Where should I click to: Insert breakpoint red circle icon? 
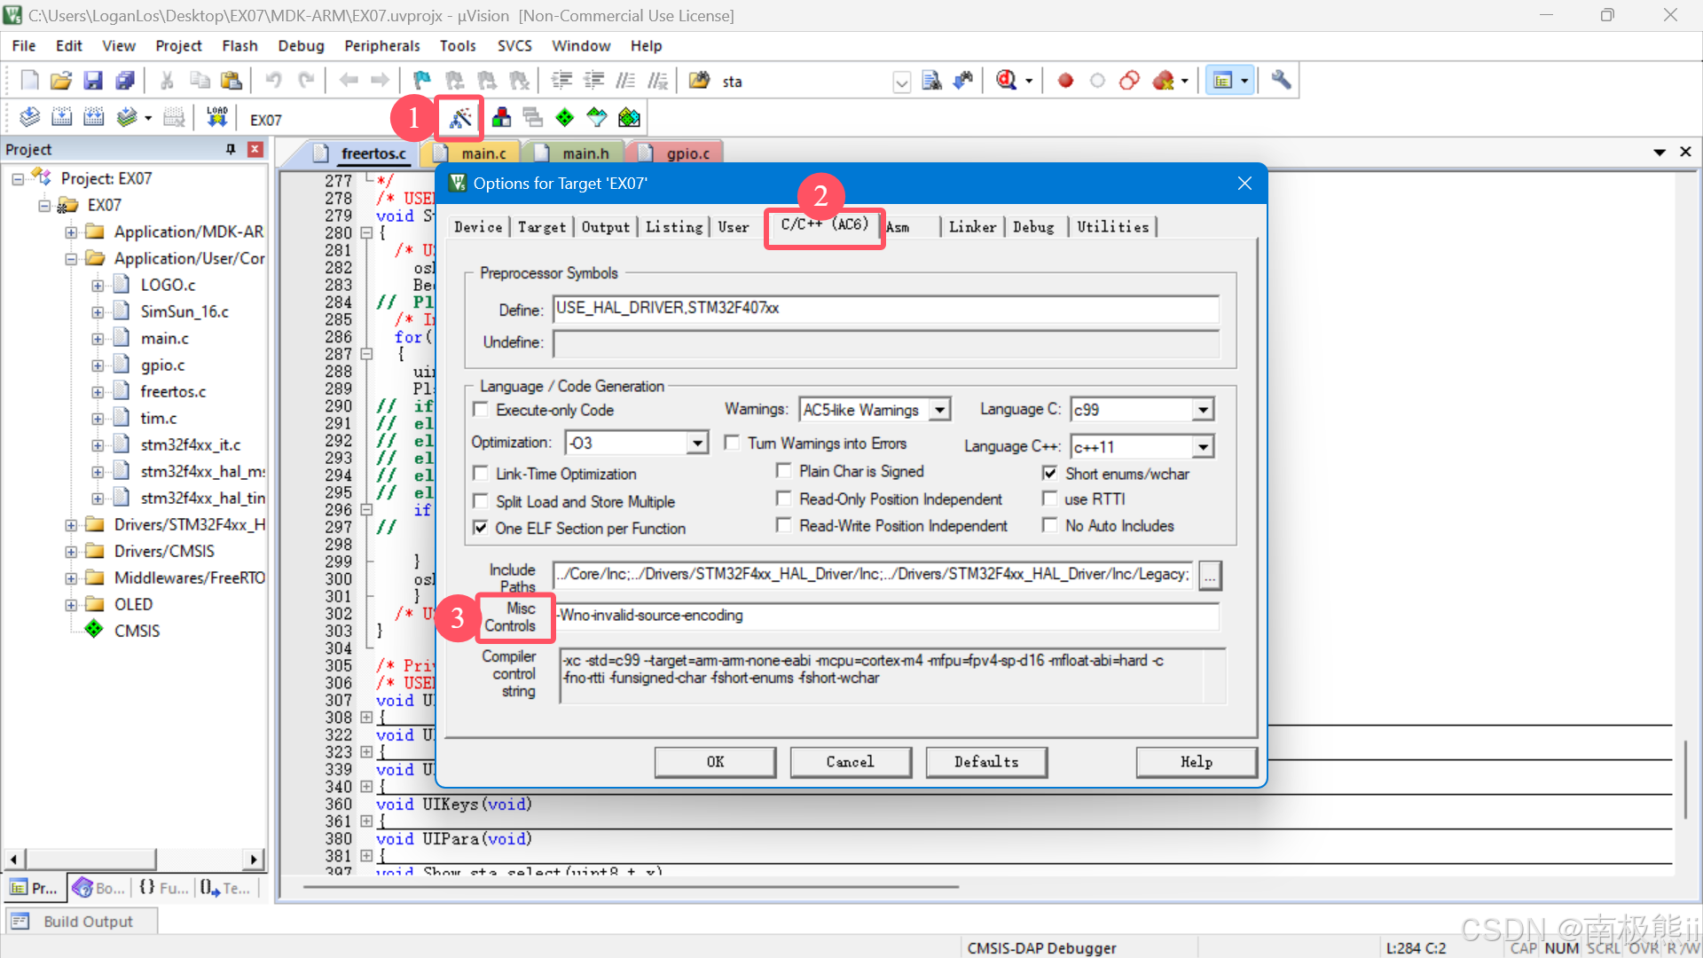[1065, 81]
